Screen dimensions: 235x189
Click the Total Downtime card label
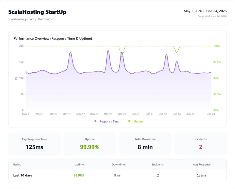145,139
